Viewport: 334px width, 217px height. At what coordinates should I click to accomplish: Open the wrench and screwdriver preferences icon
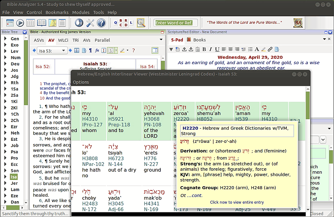point(90,23)
